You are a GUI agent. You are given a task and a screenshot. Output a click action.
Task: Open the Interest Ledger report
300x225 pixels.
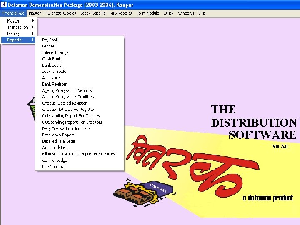pyautogui.click(x=80, y=52)
